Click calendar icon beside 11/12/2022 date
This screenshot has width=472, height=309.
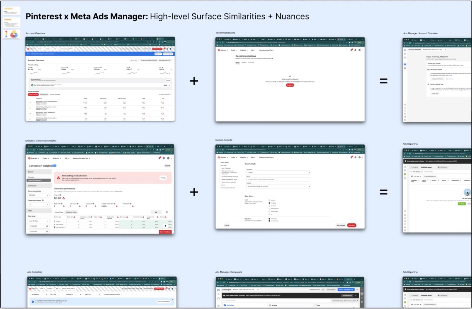[x=47, y=226]
